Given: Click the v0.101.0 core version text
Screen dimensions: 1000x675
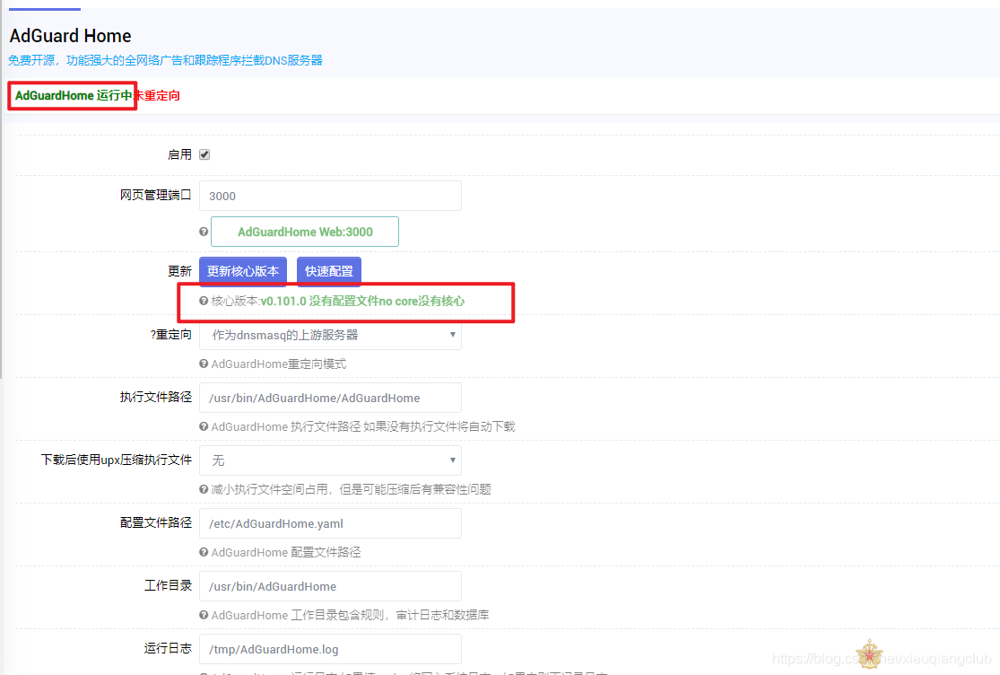Looking at the screenshot, I should pos(283,301).
